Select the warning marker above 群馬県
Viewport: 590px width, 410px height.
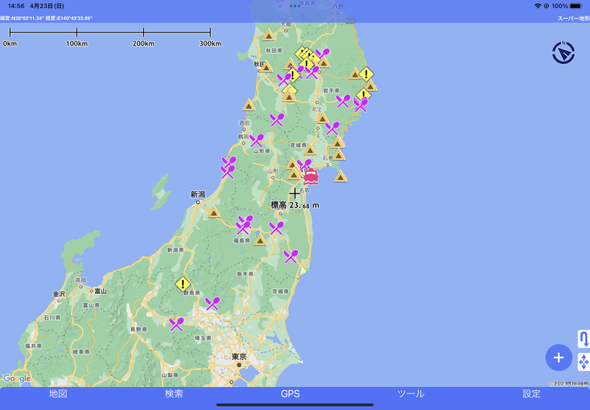coord(183,284)
